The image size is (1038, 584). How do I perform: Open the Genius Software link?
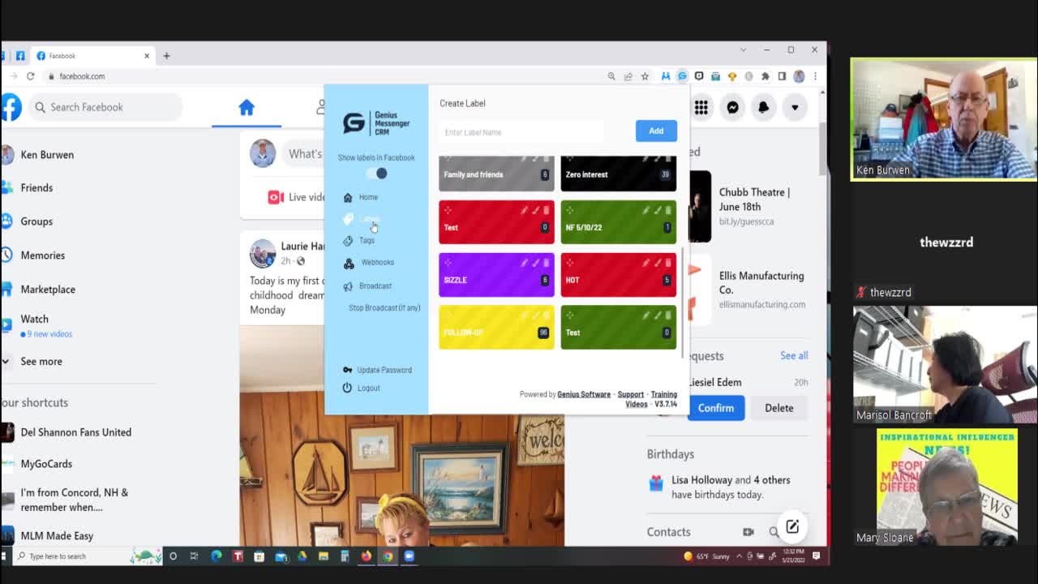pyautogui.click(x=584, y=394)
